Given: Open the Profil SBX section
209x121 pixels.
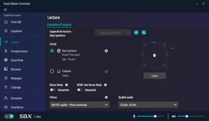Looking at the screenshot, I should pyautogui.click(x=16, y=22).
